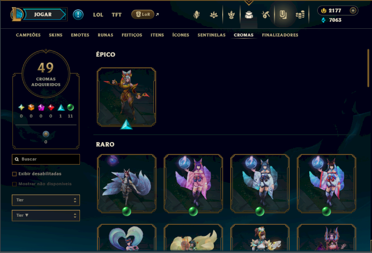372x253 pixels.
Task: Click the add RP plus icon
Action: 353,11
